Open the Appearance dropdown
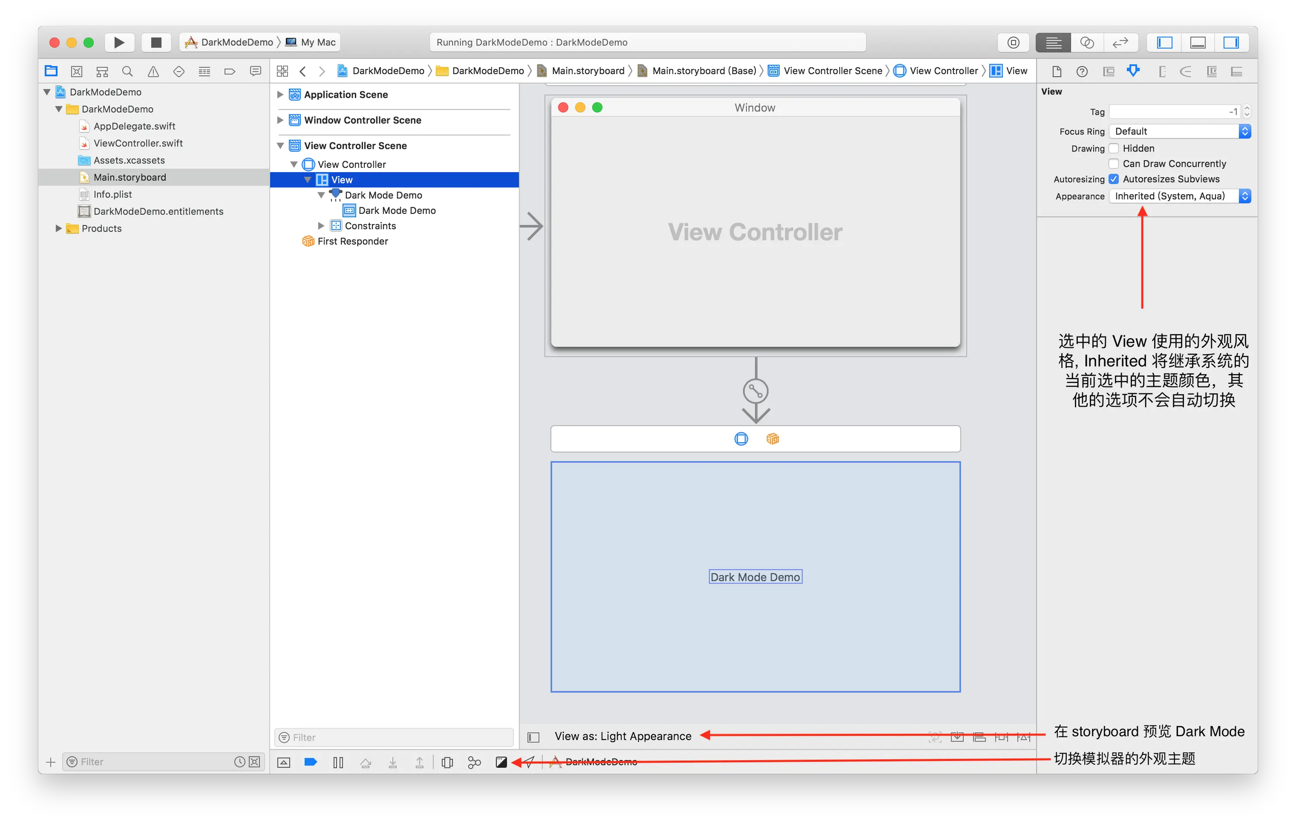Image resolution: width=1296 pixels, height=824 pixels. pyautogui.click(x=1180, y=196)
